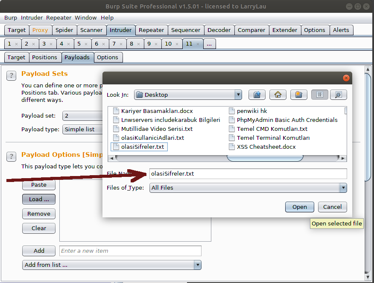The height and width of the screenshot is (283, 374).
Task: Open the new tab ellipsis button
Action: click(x=209, y=44)
